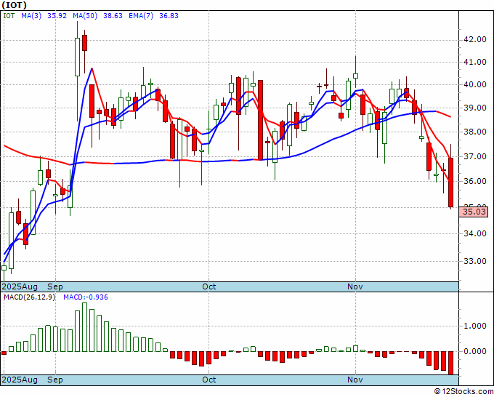Click the 39.00 price axis label
This screenshot has width=494, height=397.
coord(475,108)
